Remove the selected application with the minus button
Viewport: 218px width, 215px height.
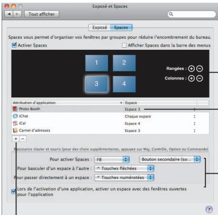23,139
